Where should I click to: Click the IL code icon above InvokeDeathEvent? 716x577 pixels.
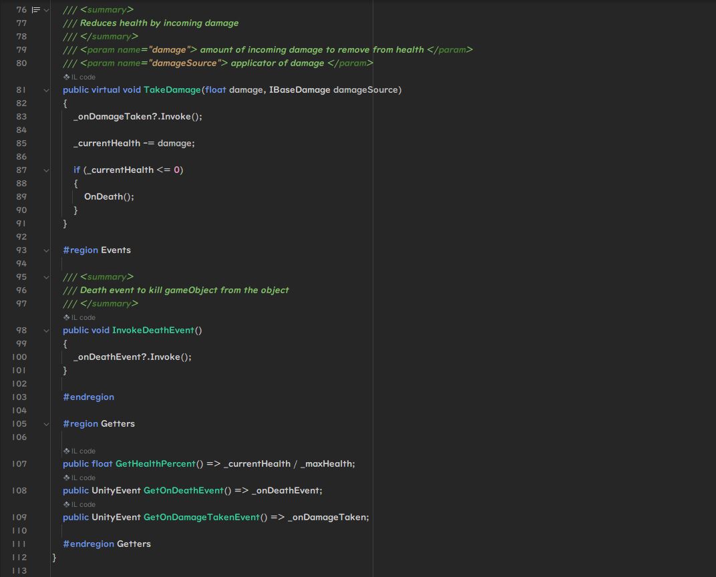pyautogui.click(x=67, y=317)
